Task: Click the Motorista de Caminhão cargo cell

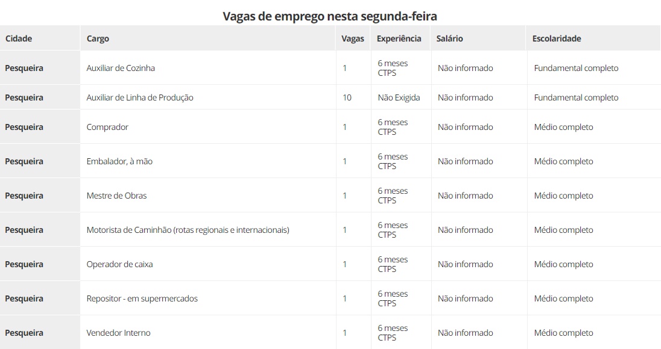Action: click(x=208, y=230)
